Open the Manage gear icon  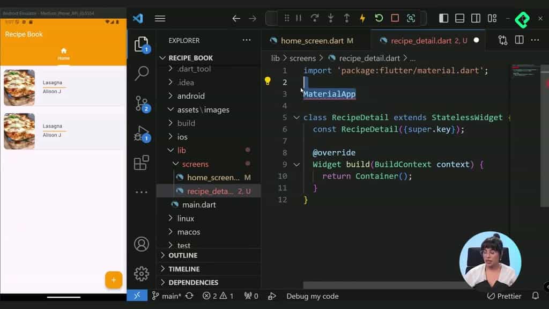click(x=142, y=274)
